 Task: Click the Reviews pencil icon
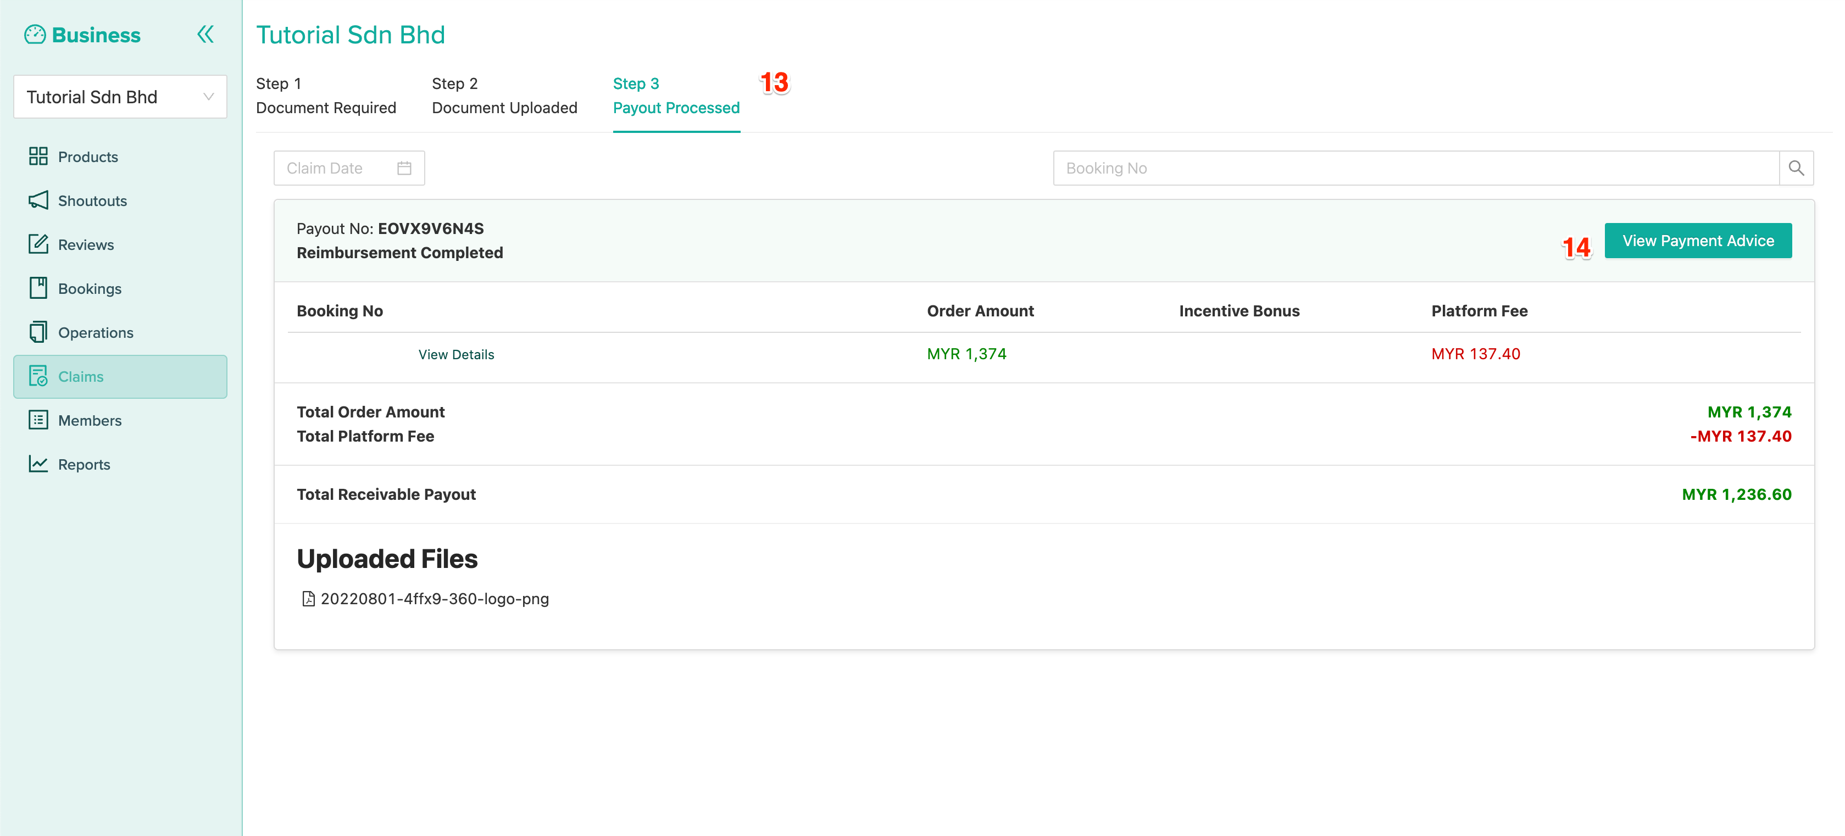38,244
